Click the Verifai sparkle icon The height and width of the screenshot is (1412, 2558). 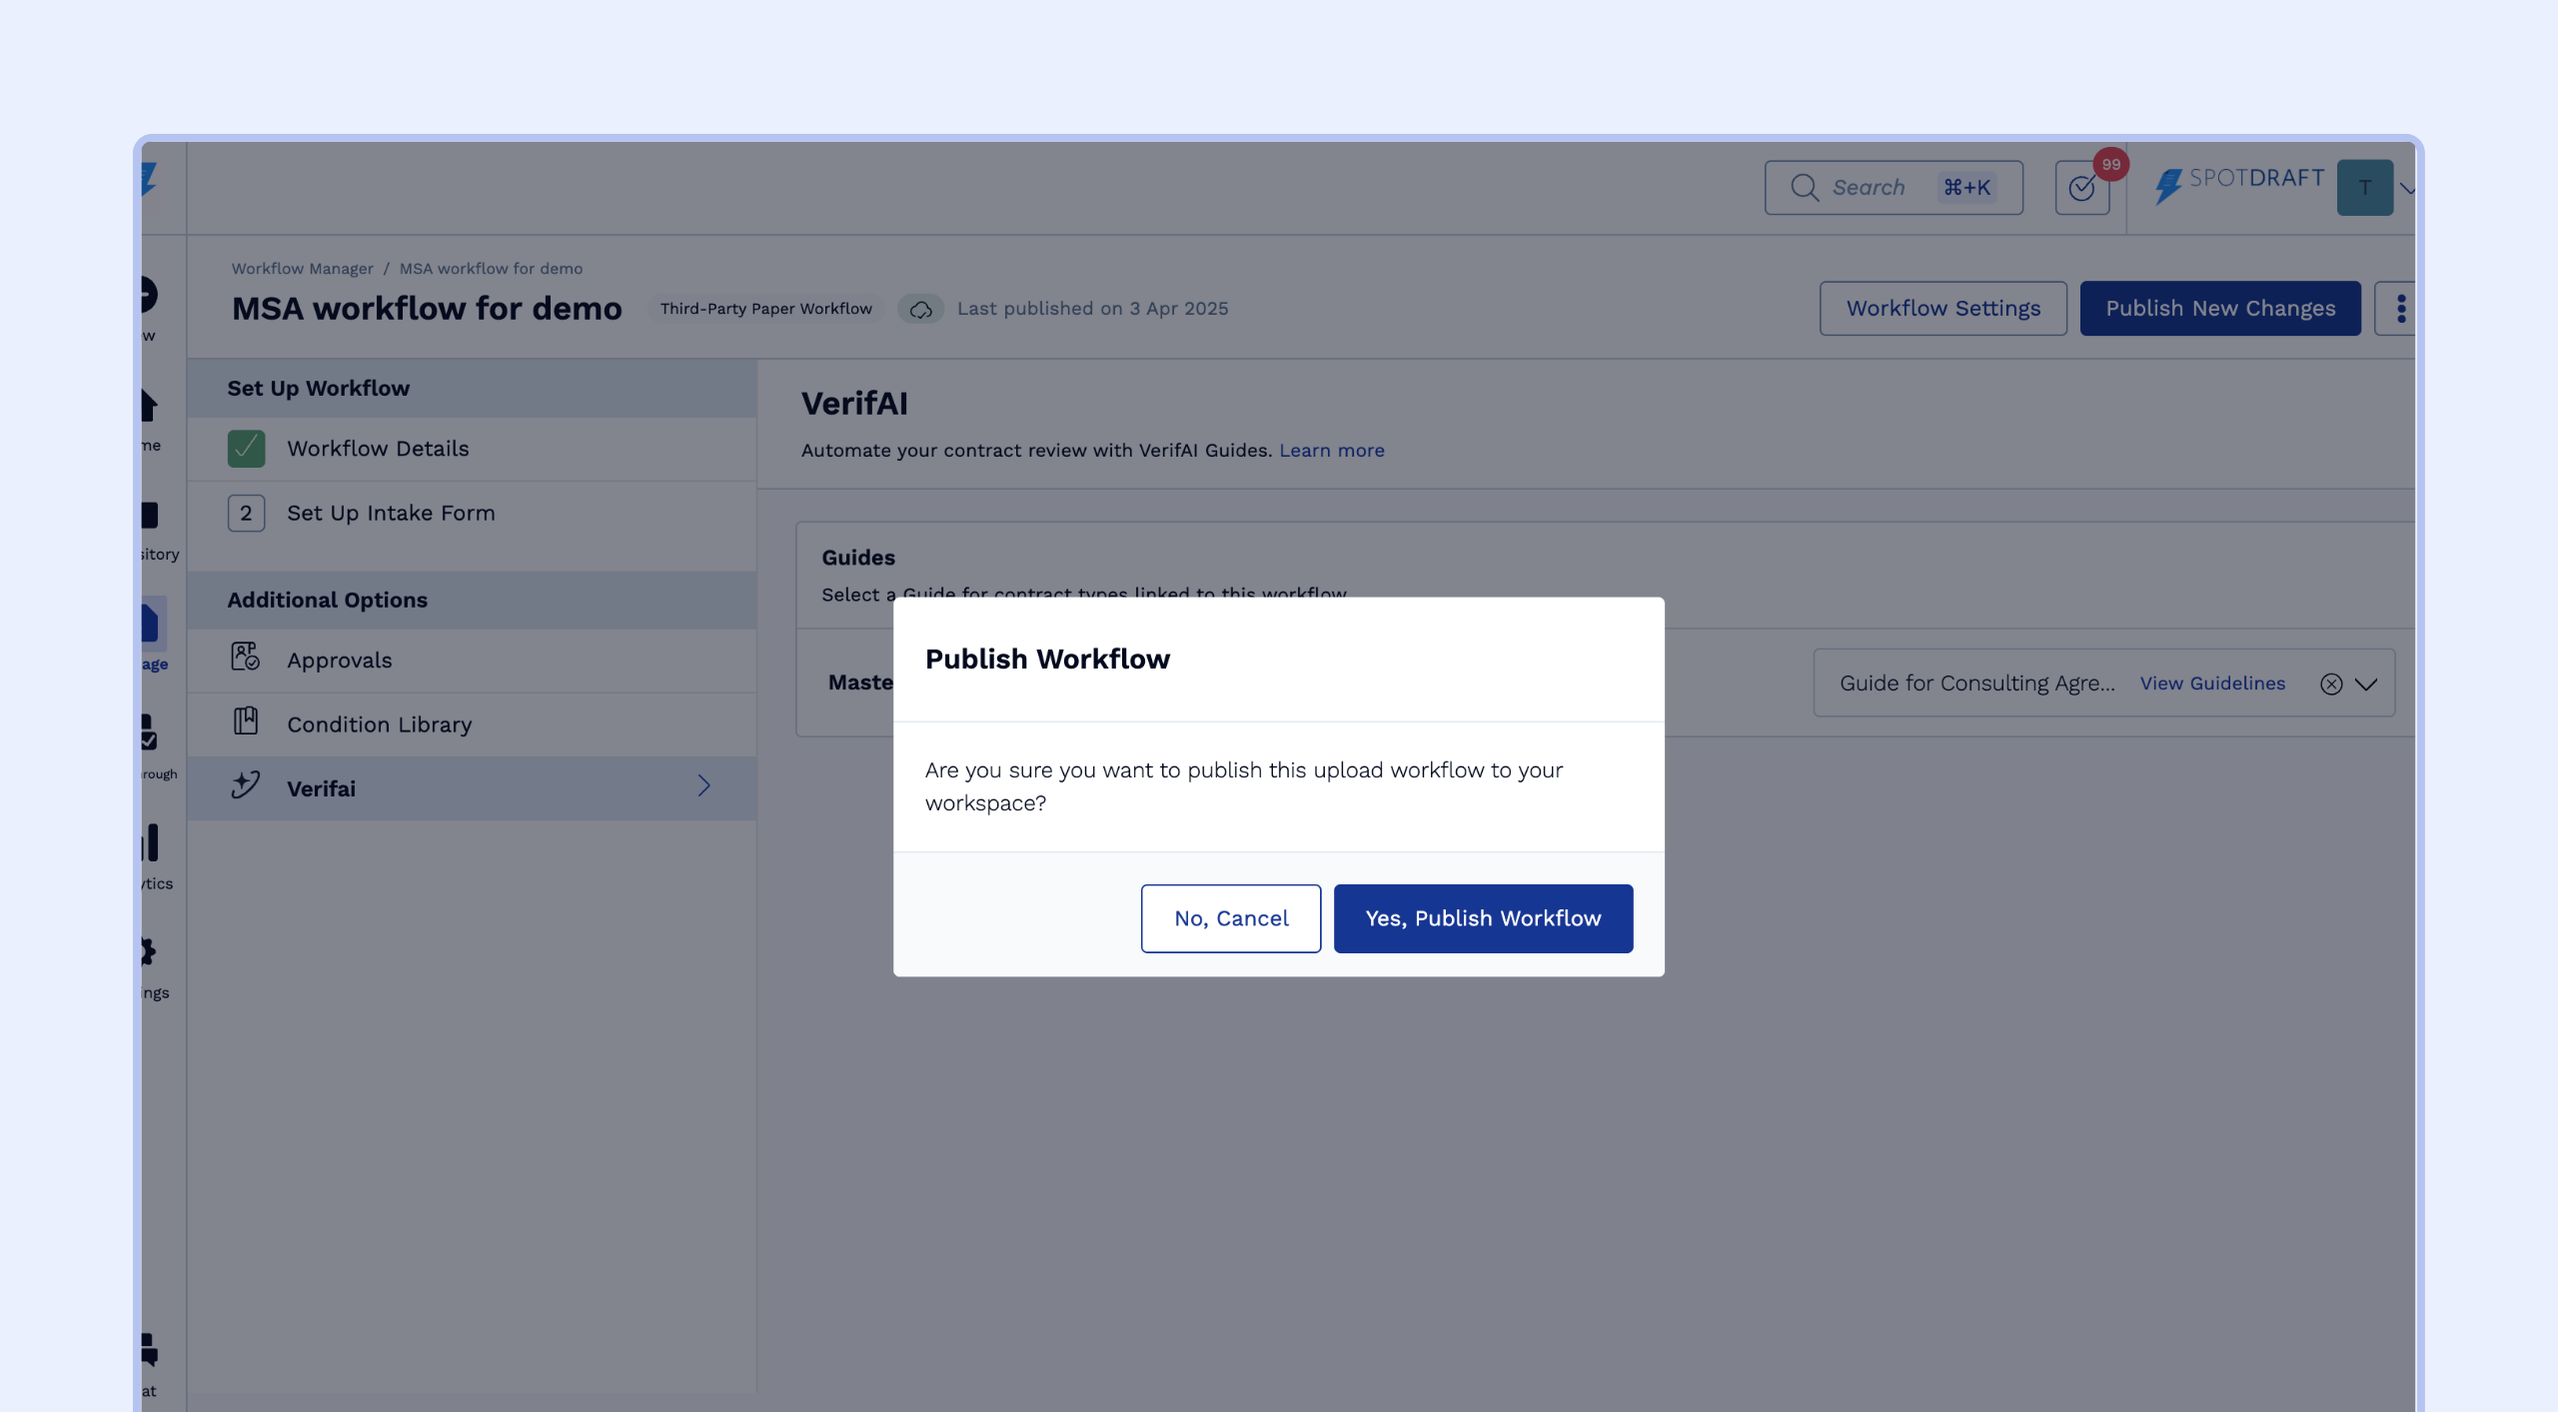click(245, 785)
